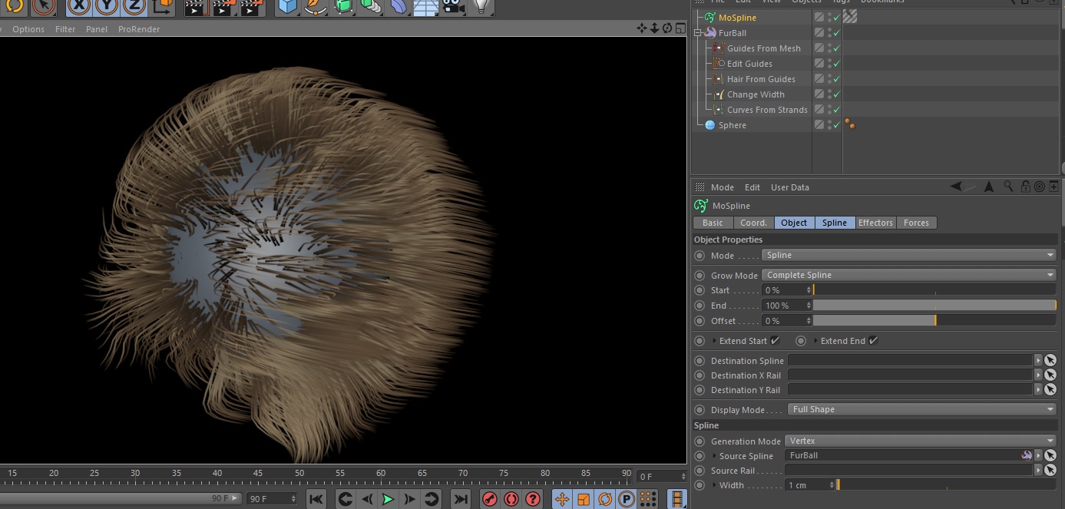The width and height of the screenshot is (1065, 509).
Task: Click the search magnifier in Attributes panel
Action: coord(1007,187)
